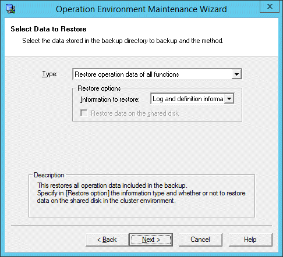Click 'Log and definition informa' combo text
This screenshot has width=283, height=257.
[x=188, y=99]
